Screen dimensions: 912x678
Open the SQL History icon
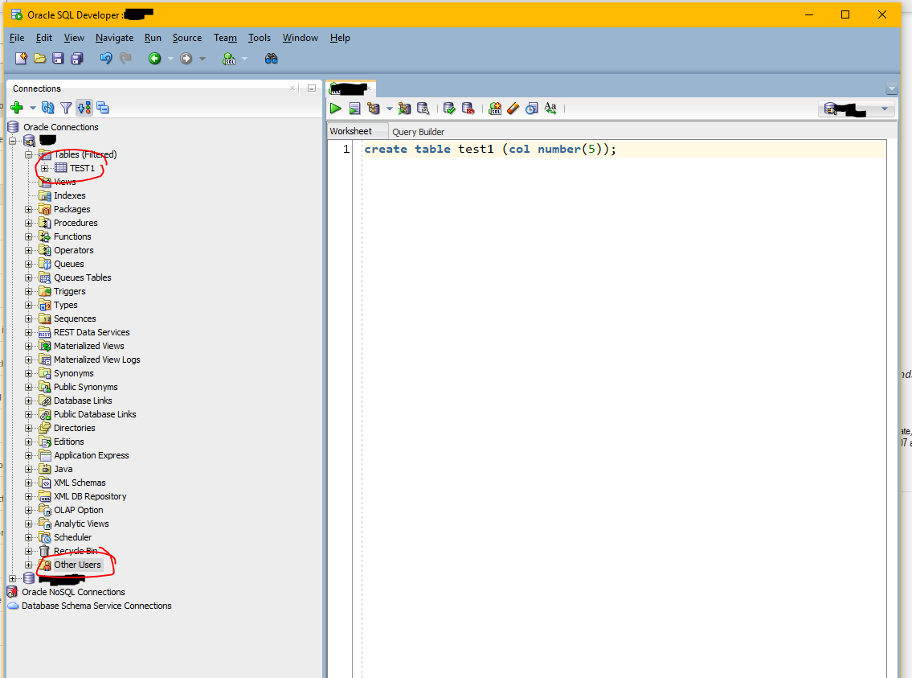pyautogui.click(x=532, y=109)
